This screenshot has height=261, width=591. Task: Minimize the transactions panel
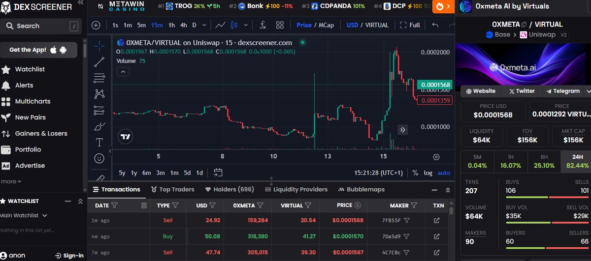click(x=434, y=190)
